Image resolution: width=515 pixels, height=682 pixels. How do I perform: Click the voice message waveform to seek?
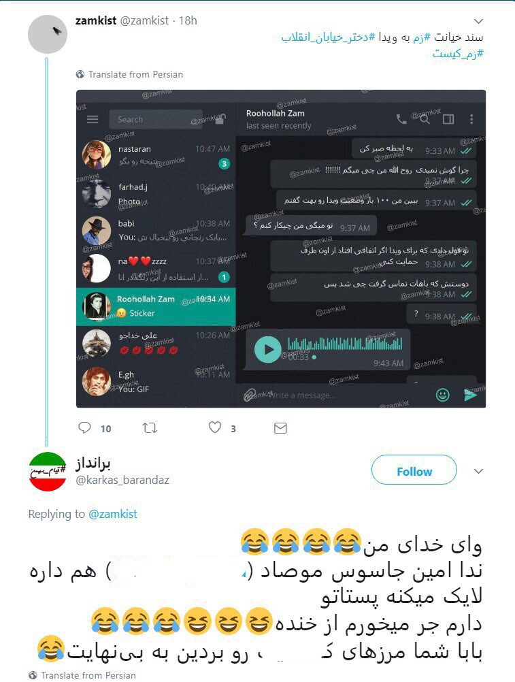345,344
